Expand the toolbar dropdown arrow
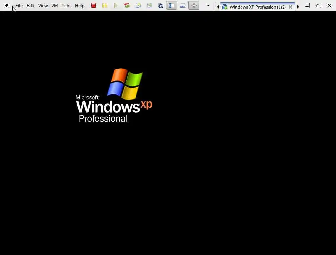Screen dimensions: 336x255 208,5
